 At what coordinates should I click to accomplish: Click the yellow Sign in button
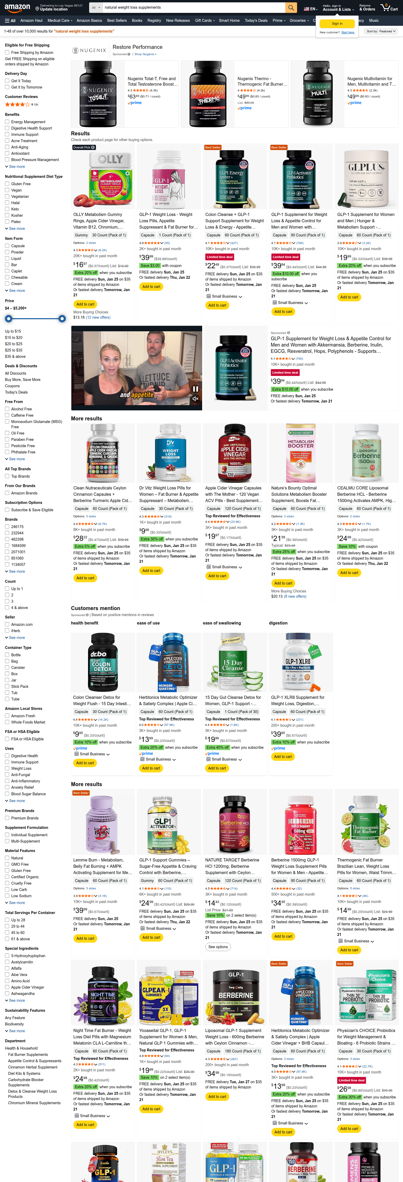pos(337,23)
